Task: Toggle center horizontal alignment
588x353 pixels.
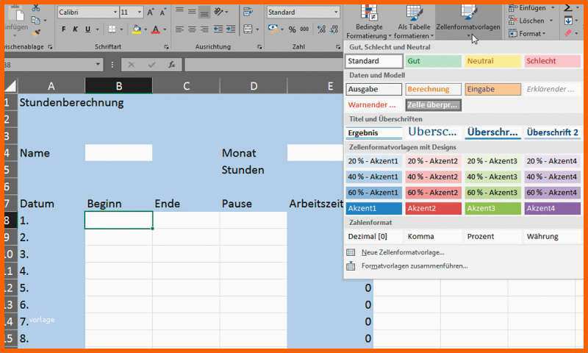Action: tap(193, 29)
